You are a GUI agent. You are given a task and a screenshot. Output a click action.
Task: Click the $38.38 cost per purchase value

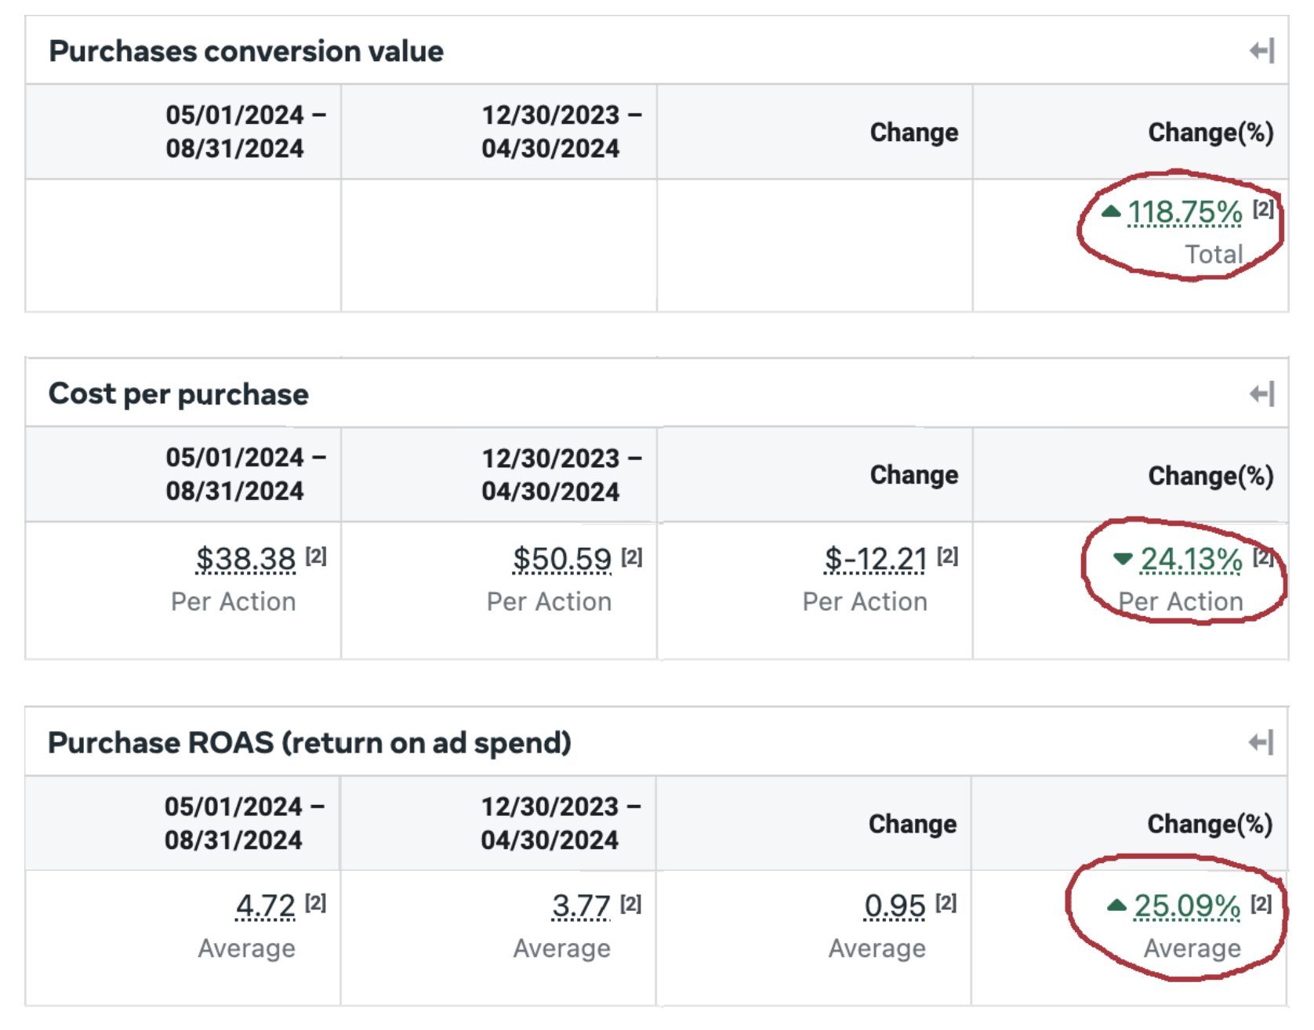pos(245,560)
